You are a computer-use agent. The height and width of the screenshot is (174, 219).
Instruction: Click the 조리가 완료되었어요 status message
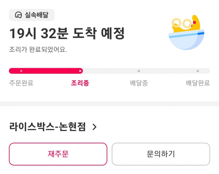click(x=38, y=49)
